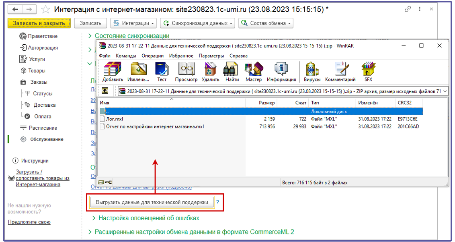This screenshot has height=242, width=455.
Task: Sort WinRAR list by Имя column
Action: [x=172, y=103]
